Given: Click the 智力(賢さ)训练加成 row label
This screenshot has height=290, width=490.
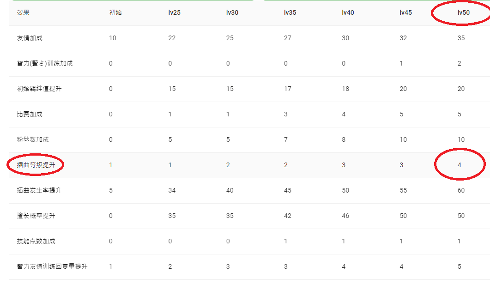Looking at the screenshot, I should click(45, 63).
